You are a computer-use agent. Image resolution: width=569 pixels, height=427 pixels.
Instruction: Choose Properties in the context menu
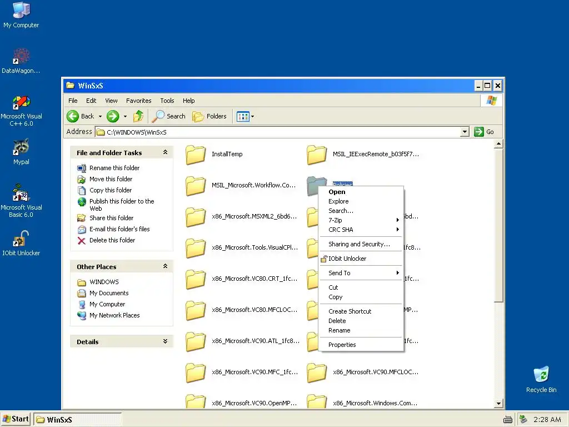pyautogui.click(x=361, y=345)
